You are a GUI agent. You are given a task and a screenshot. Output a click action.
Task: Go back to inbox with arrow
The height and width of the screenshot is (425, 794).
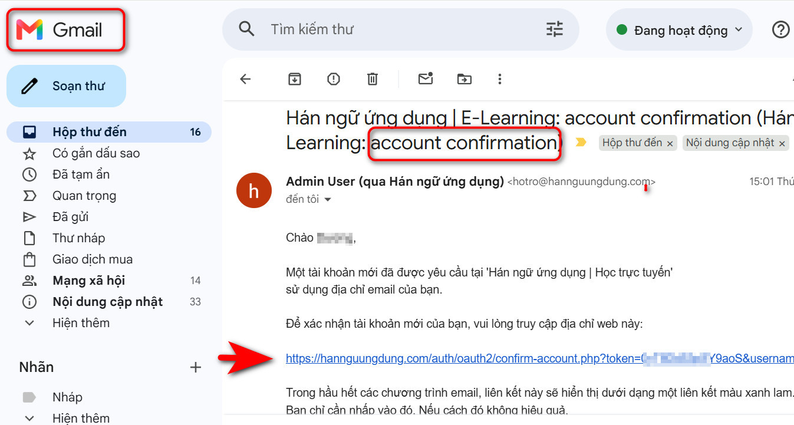tap(246, 79)
